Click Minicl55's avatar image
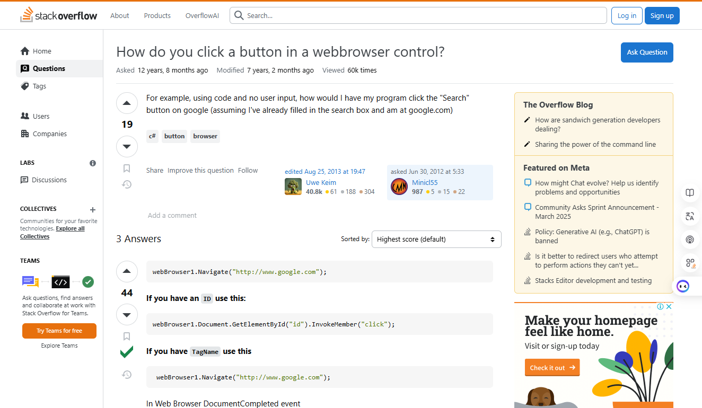This screenshot has height=408, width=702. [399, 187]
